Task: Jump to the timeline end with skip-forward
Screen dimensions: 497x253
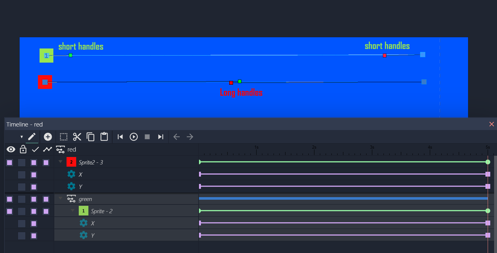Action: (x=161, y=137)
